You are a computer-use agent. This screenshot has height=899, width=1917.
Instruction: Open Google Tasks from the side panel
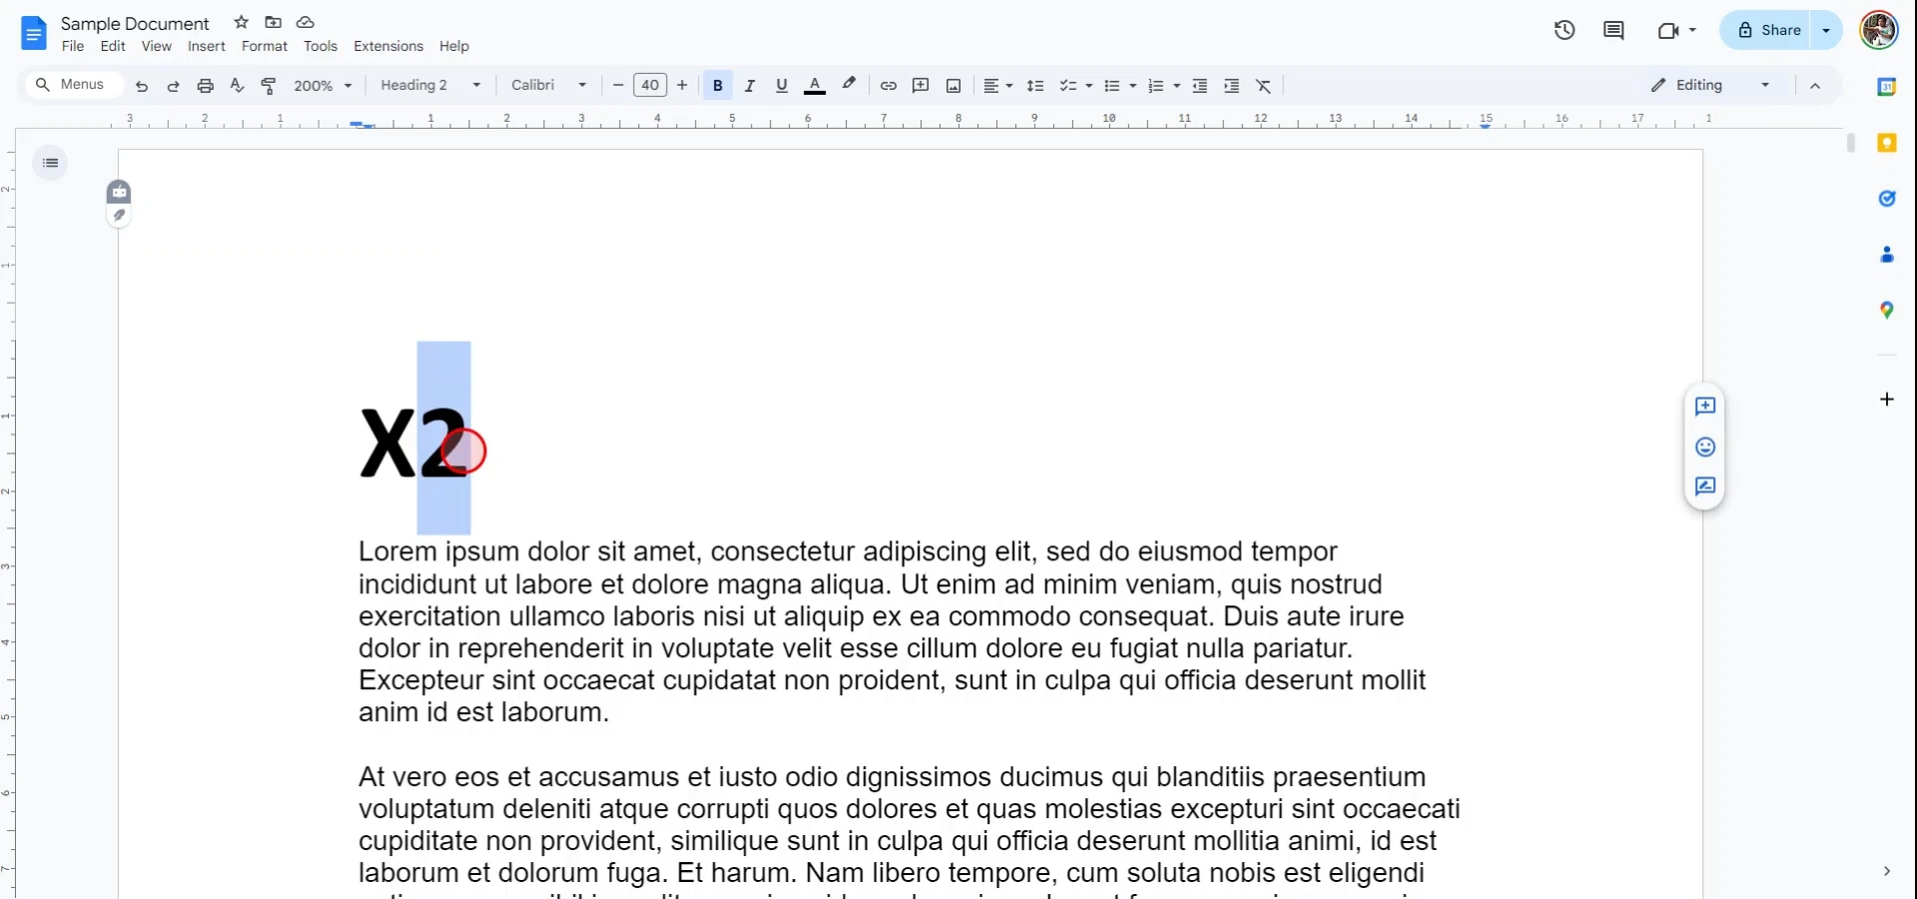1887,199
